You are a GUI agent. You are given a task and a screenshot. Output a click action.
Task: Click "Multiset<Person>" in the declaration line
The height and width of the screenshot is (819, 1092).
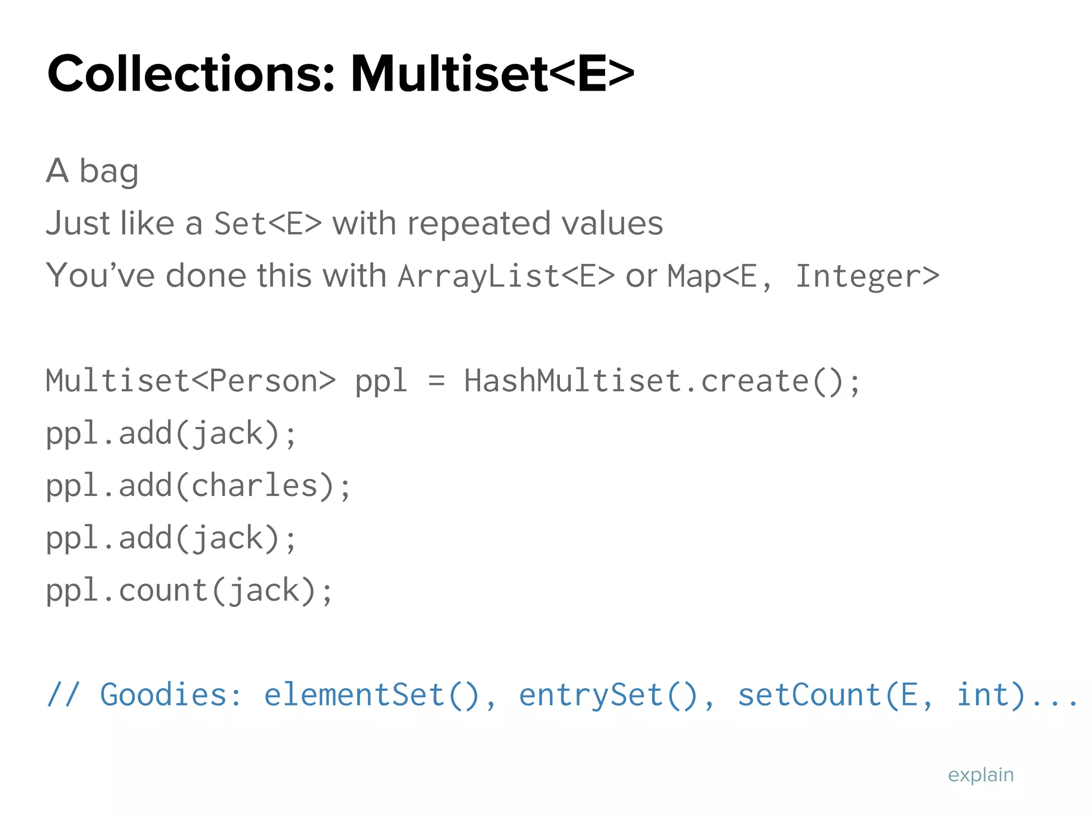tap(190, 381)
